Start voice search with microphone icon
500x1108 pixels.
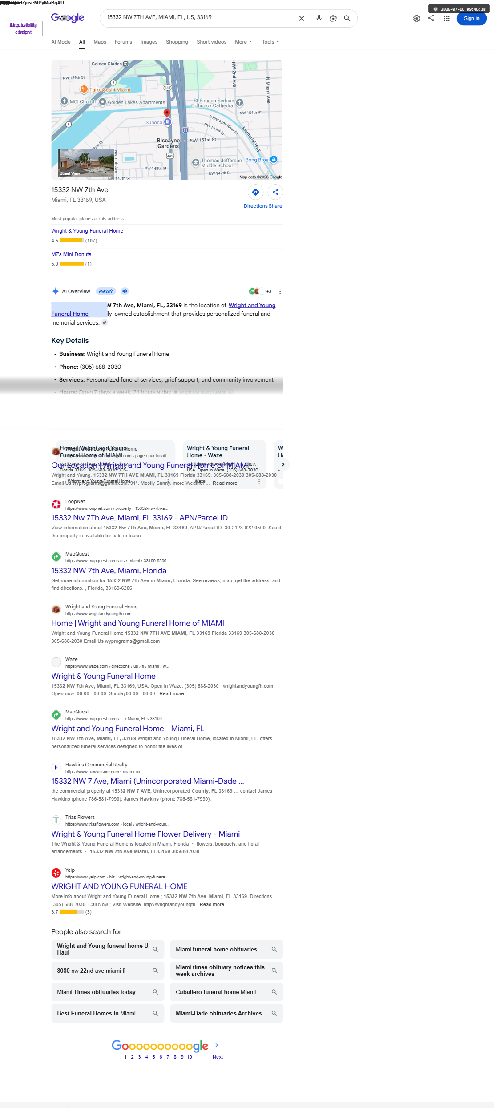point(319,18)
